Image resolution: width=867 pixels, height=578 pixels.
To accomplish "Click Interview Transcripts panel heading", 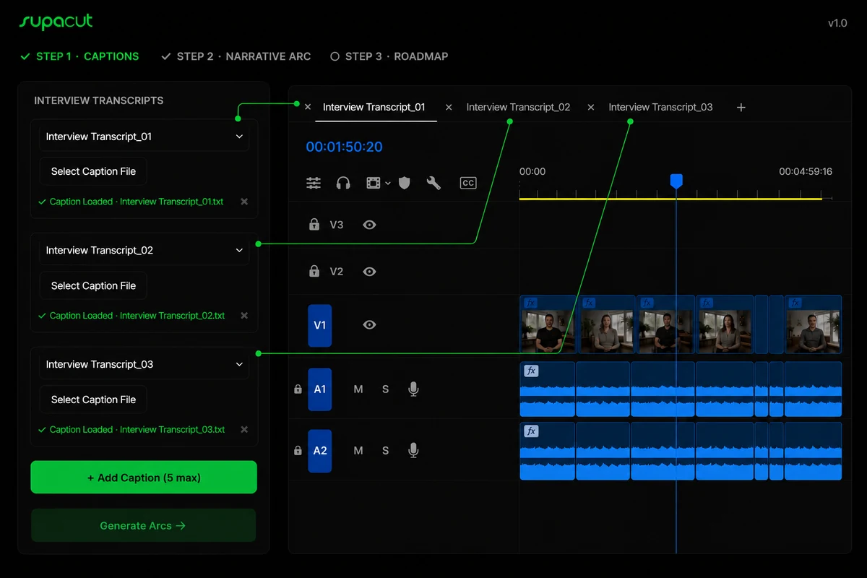I will tap(99, 100).
